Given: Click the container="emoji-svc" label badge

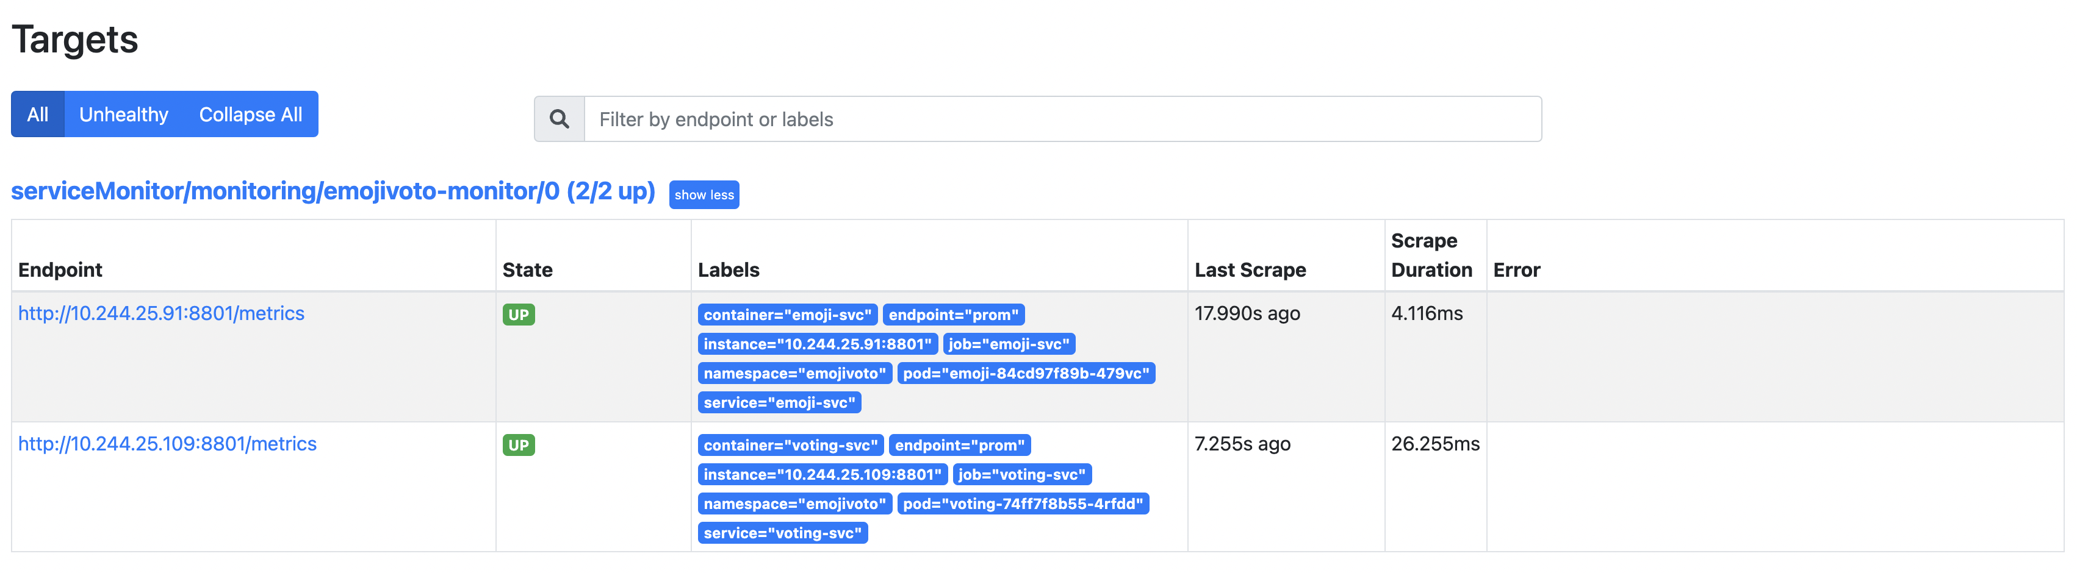Looking at the screenshot, I should point(787,315).
